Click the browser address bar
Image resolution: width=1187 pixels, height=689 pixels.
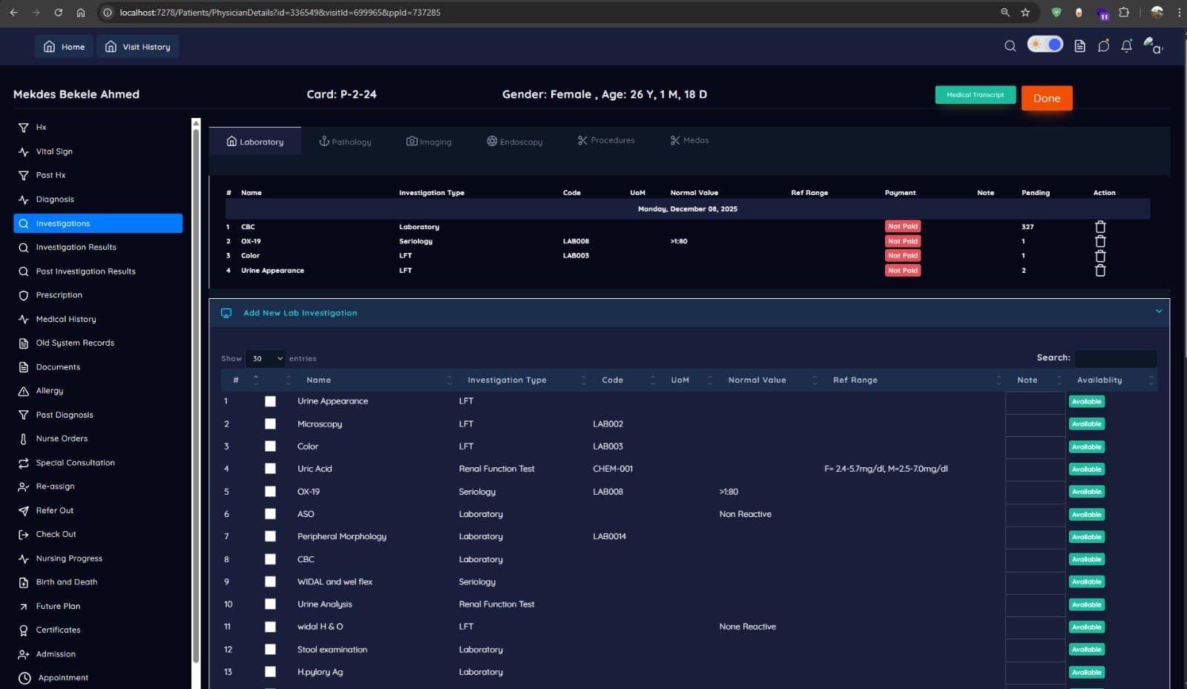549,13
